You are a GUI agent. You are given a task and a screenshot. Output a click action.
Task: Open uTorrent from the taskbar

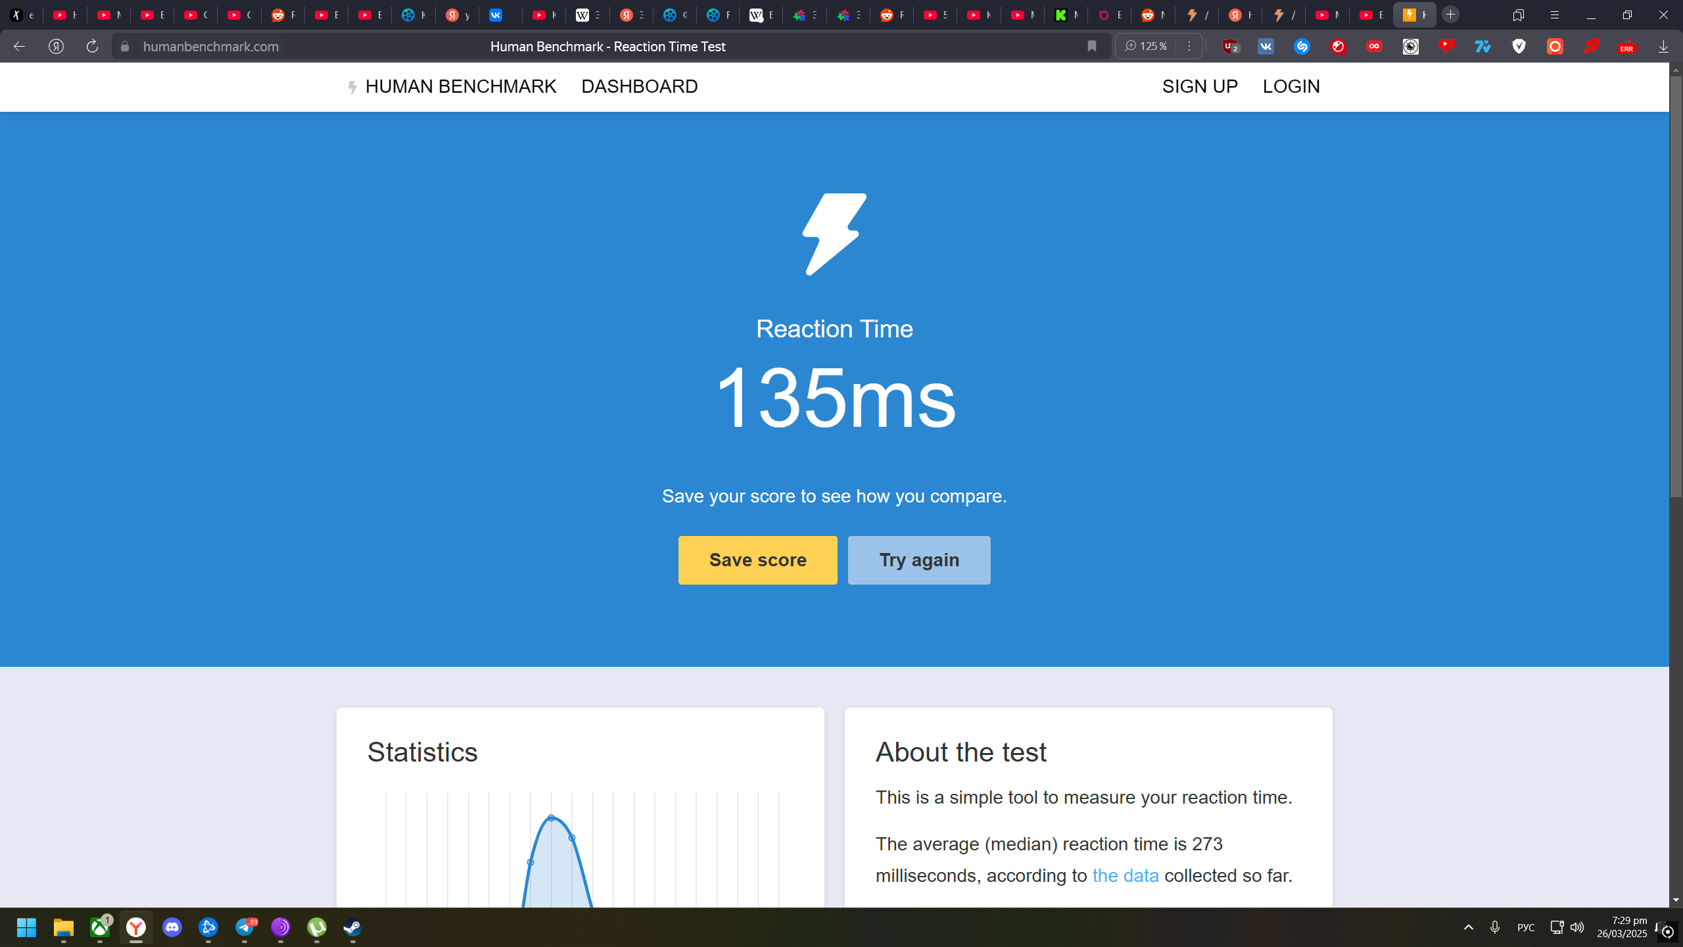[316, 927]
